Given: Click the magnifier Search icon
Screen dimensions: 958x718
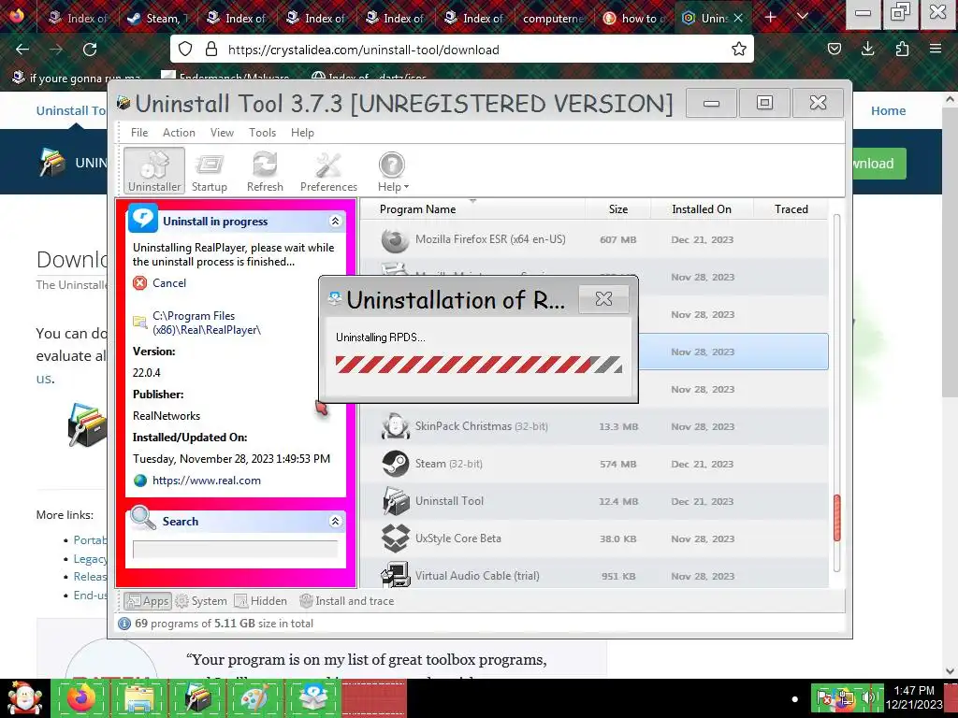Looking at the screenshot, I should pyautogui.click(x=143, y=518).
